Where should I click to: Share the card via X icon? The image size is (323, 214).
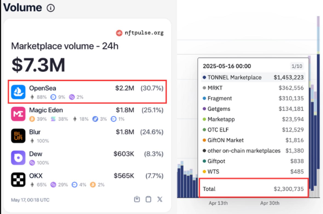160,199
